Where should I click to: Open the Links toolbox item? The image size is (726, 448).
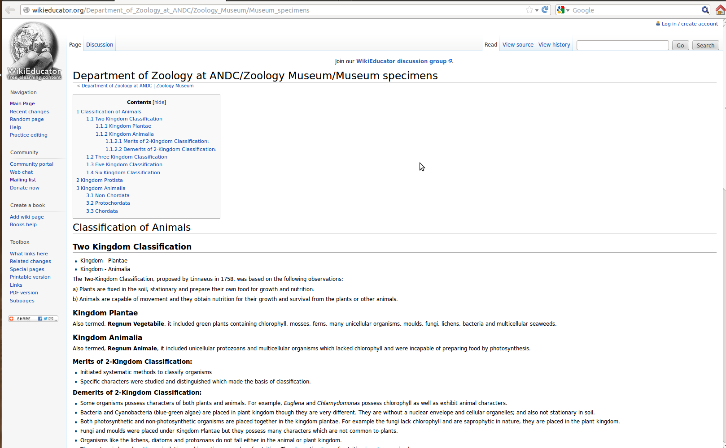(x=16, y=285)
